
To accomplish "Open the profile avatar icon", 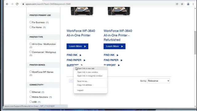I will (188, 4).
